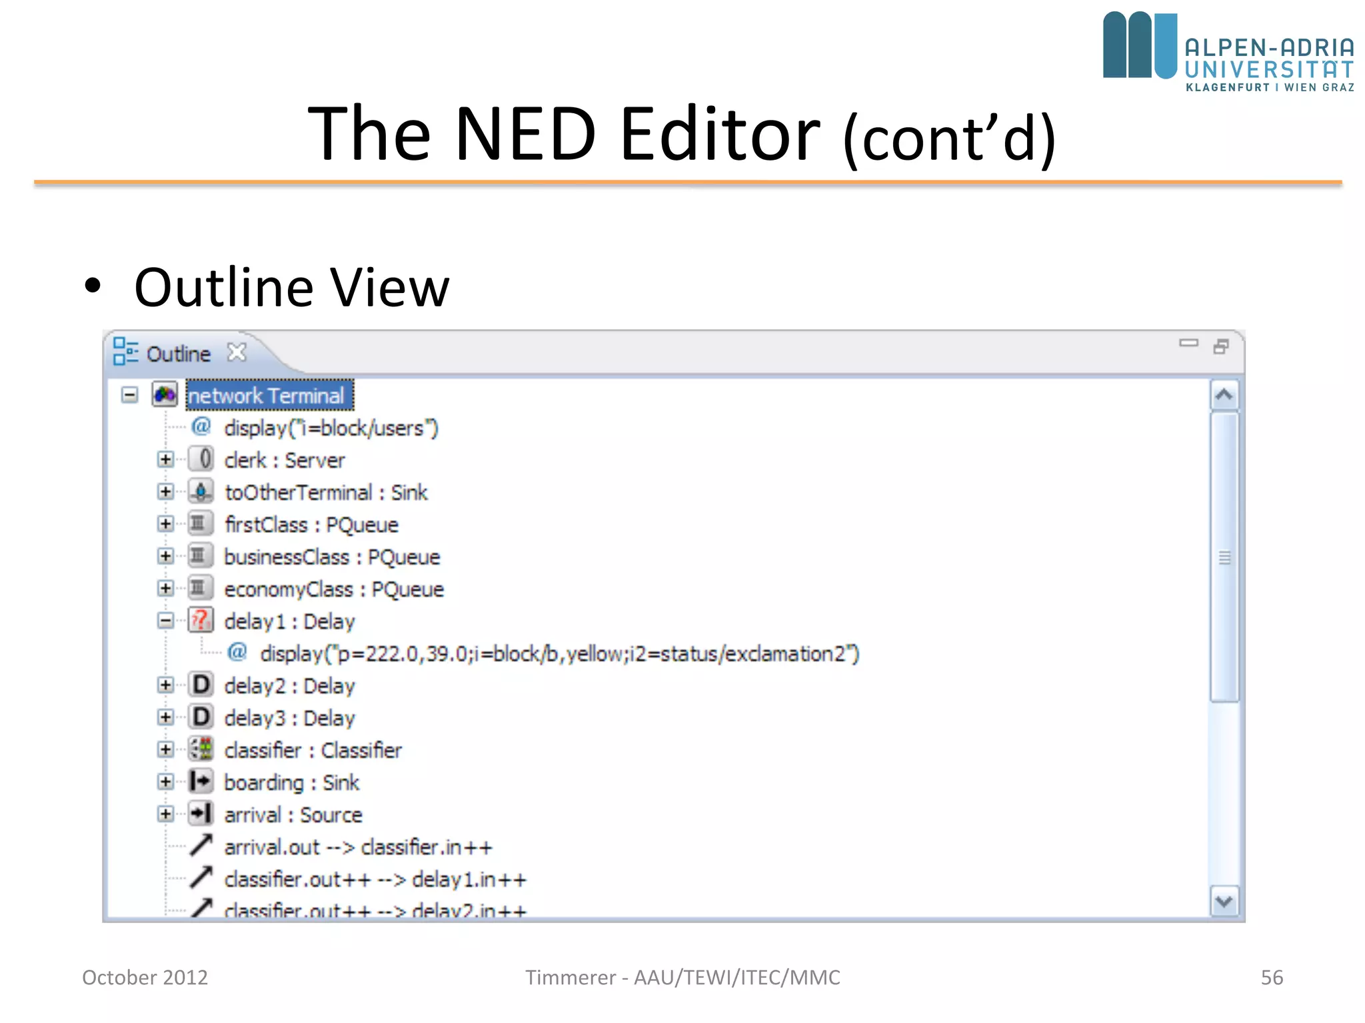The height and width of the screenshot is (1023, 1365).
Task: Select boarding : Sink label
Action: (291, 783)
